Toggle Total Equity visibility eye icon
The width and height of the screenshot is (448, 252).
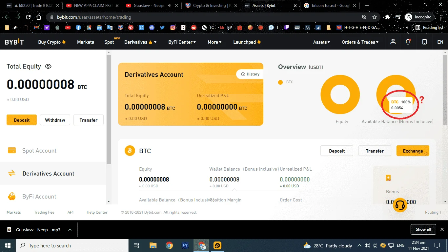pyautogui.click(x=48, y=66)
